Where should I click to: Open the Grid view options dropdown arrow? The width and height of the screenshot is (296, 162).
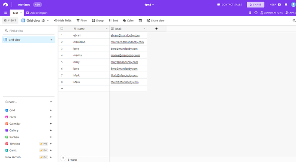(x=48, y=21)
